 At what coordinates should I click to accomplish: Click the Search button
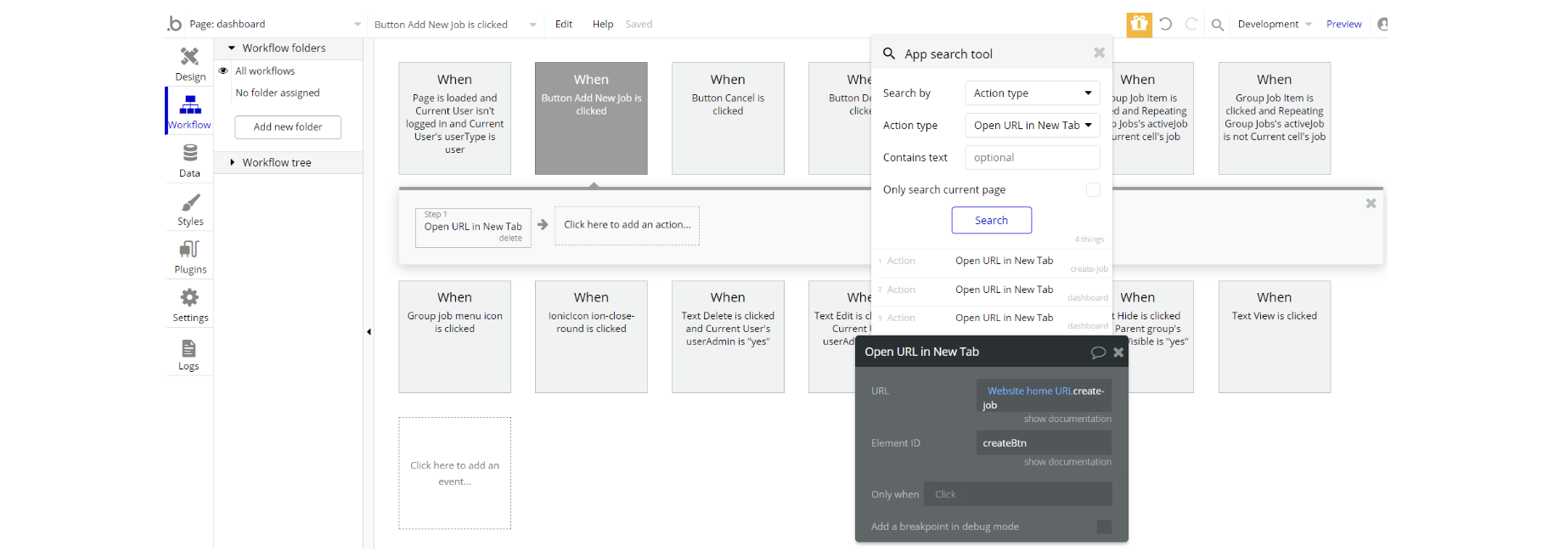[991, 221]
